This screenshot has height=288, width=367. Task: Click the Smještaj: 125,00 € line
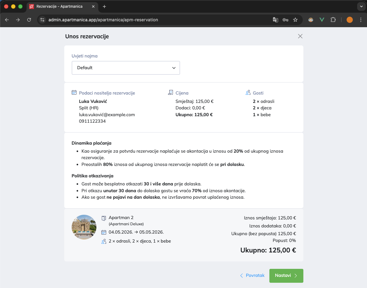click(195, 101)
